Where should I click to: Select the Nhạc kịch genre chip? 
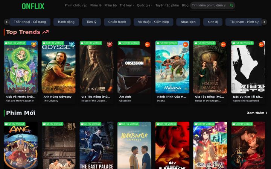point(188,22)
